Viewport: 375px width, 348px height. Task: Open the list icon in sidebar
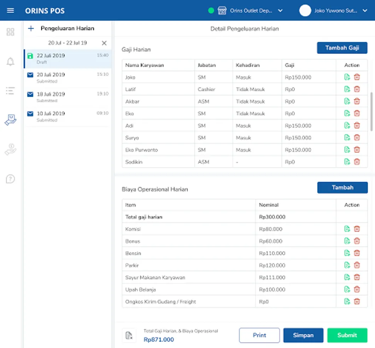pyautogui.click(x=10, y=91)
